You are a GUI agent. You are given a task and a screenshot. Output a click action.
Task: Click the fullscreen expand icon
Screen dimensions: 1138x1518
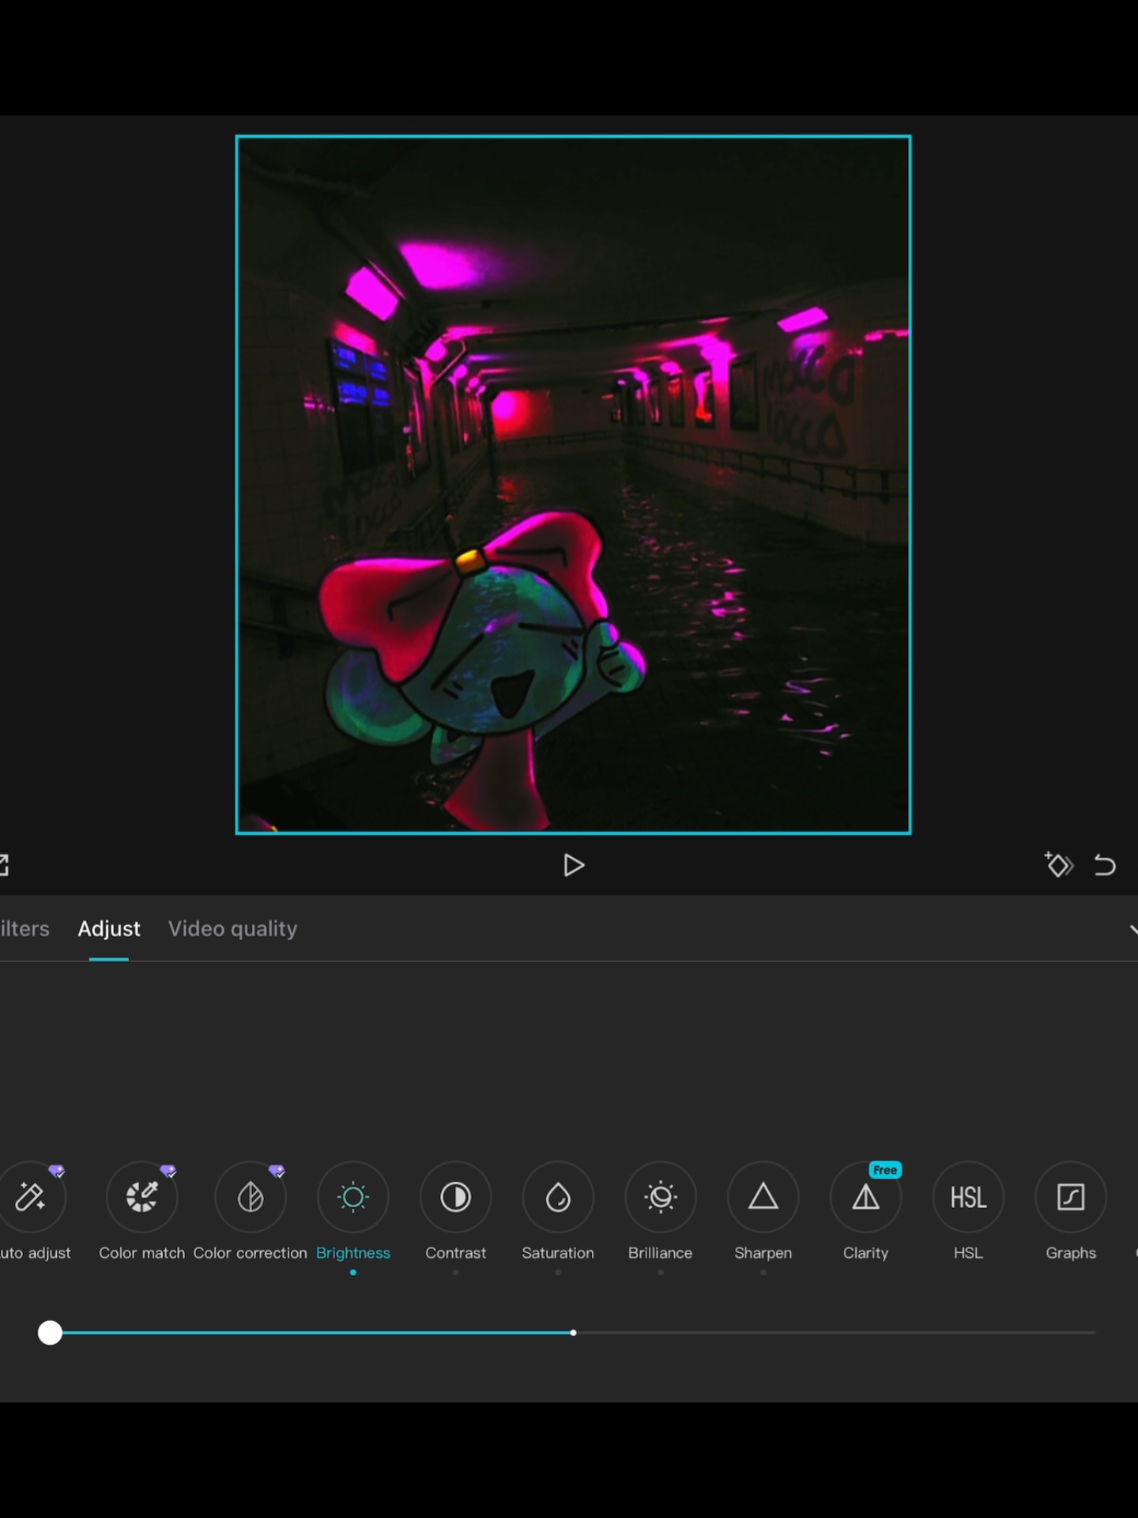[x=4, y=865]
